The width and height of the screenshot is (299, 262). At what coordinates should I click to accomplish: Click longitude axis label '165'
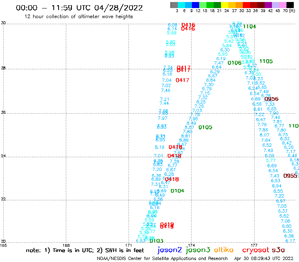[3, 245]
